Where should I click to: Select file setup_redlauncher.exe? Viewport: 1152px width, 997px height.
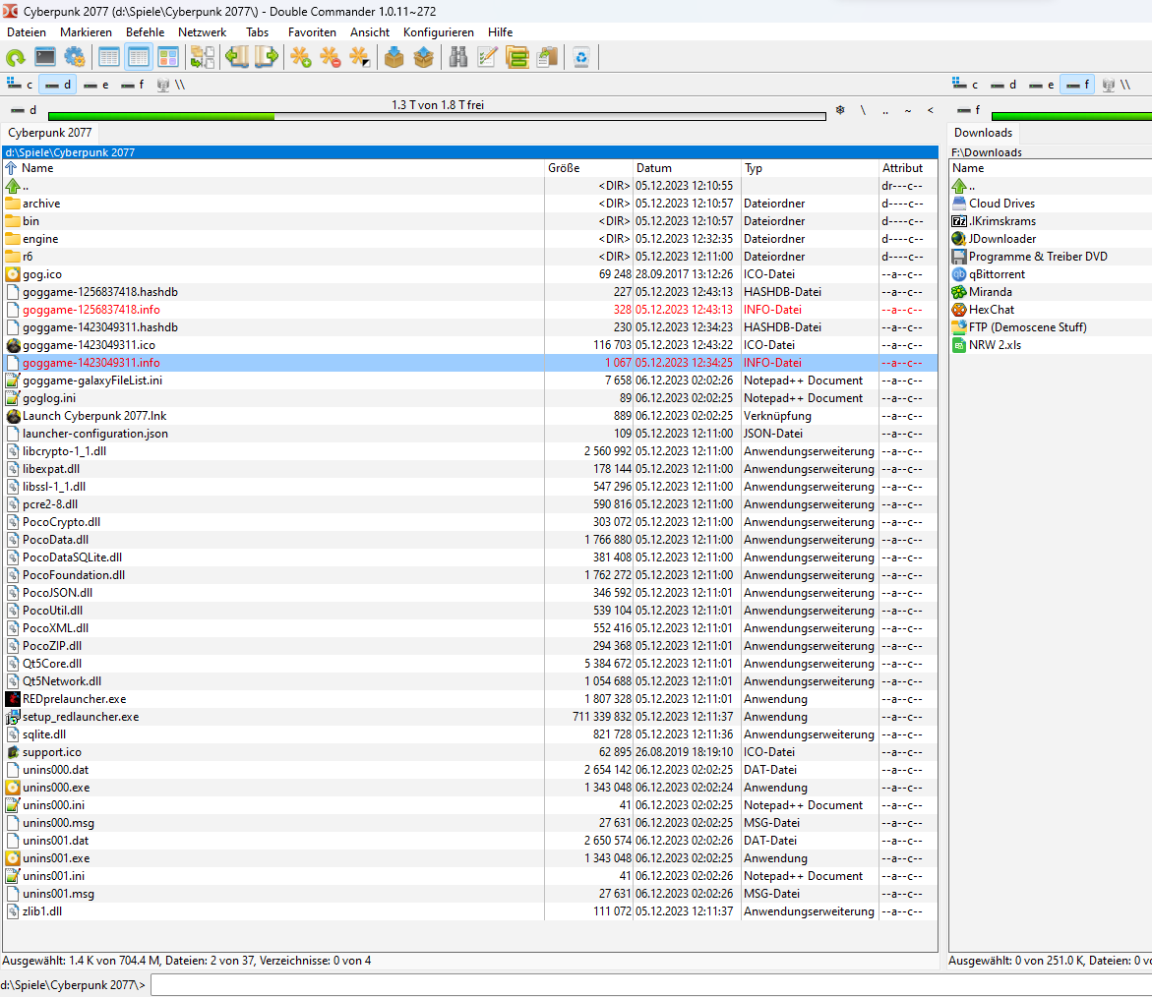[x=470, y=718]
